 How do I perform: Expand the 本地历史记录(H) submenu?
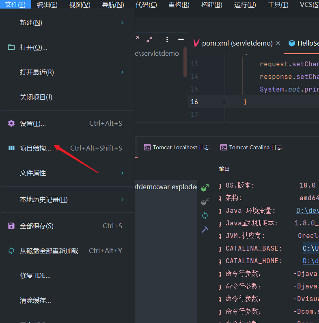67,199
